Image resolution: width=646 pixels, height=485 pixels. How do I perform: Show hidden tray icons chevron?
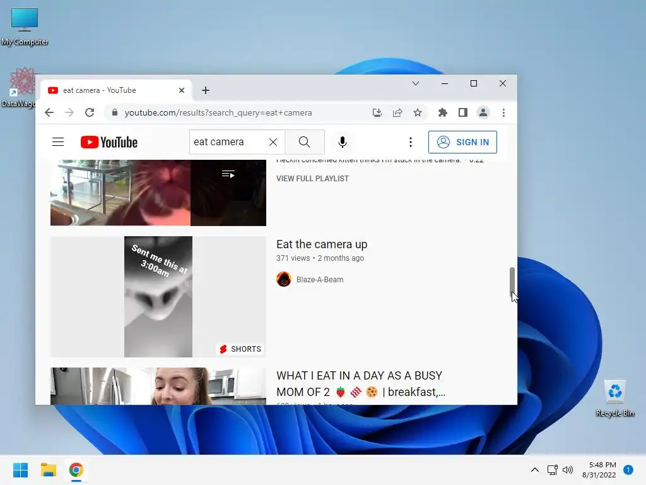point(535,470)
